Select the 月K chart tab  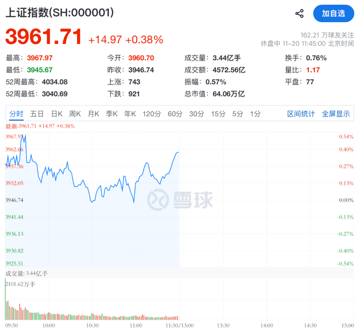tap(94, 114)
